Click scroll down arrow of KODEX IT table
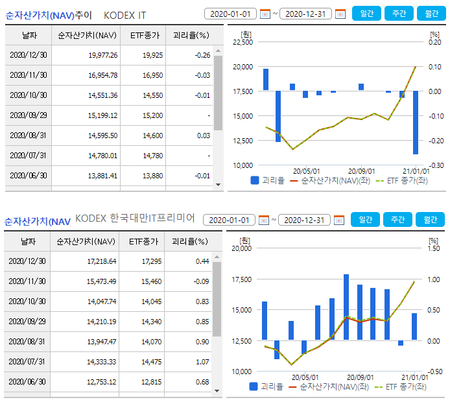This screenshot has width=450, height=402. click(218, 185)
